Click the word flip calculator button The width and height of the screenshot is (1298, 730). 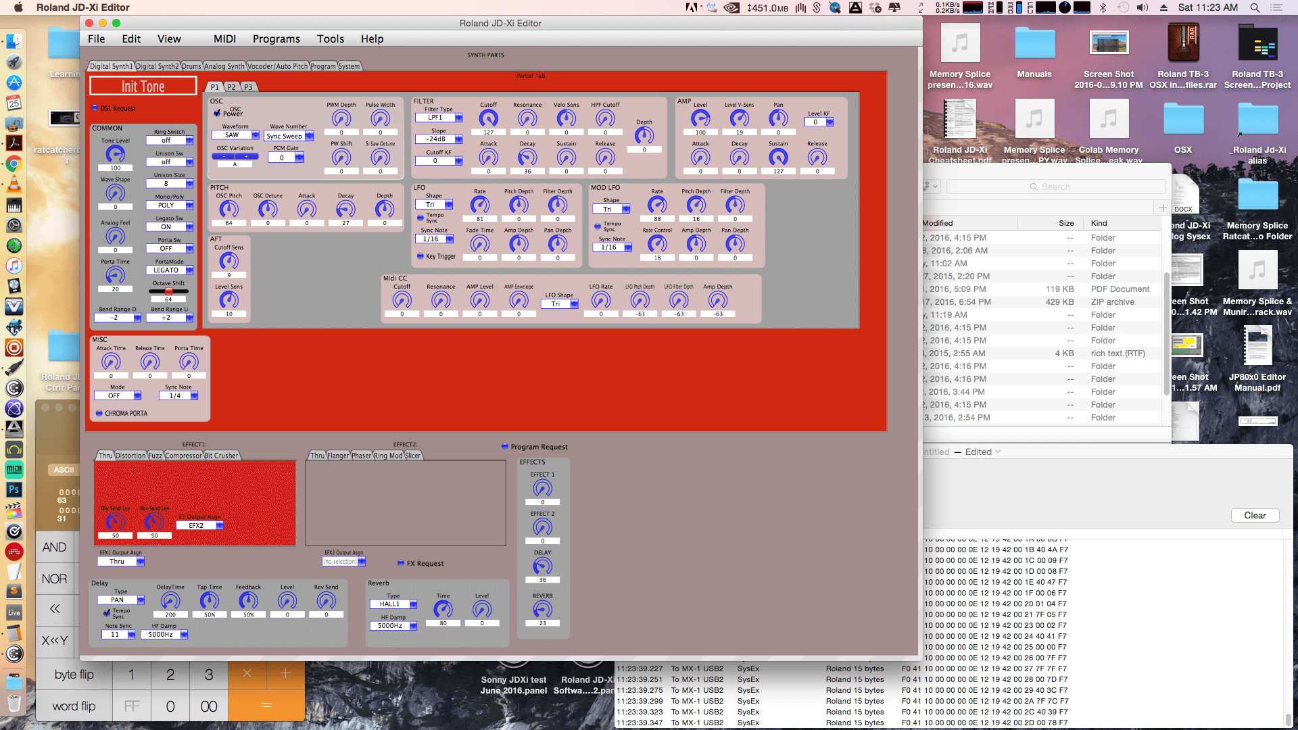tap(74, 706)
